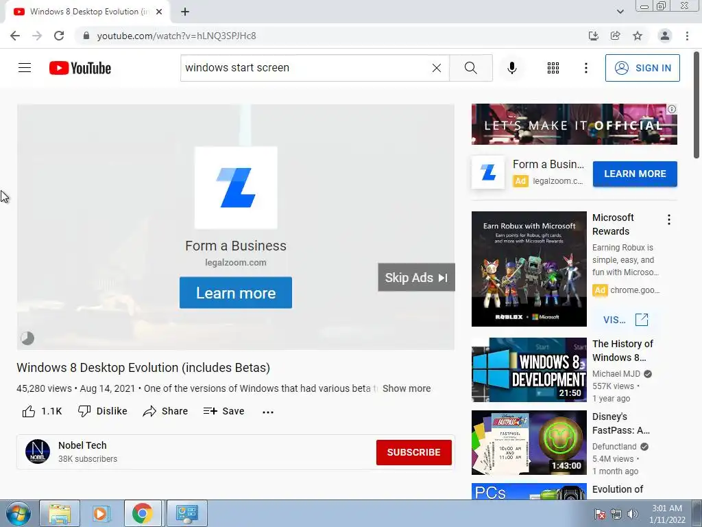The width and height of the screenshot is (702, 527).
Task: Open the Nobel Tech channel name
Action: click(82, 445)
